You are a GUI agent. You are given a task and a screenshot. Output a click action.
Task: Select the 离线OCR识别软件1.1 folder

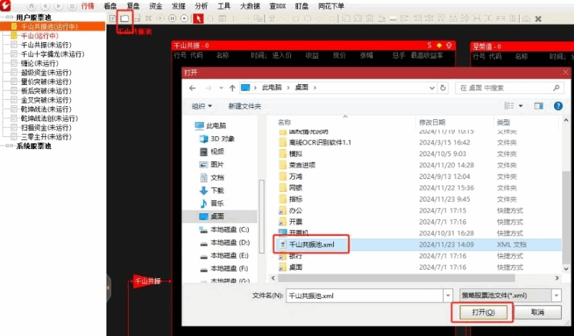coord(320,143)
